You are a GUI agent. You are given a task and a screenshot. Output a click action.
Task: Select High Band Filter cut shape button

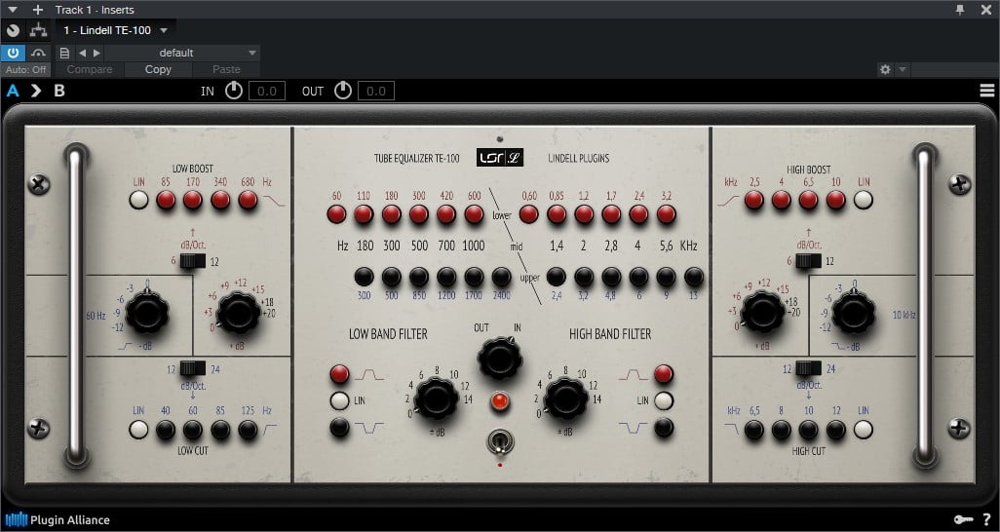click(x=664, y=427)
